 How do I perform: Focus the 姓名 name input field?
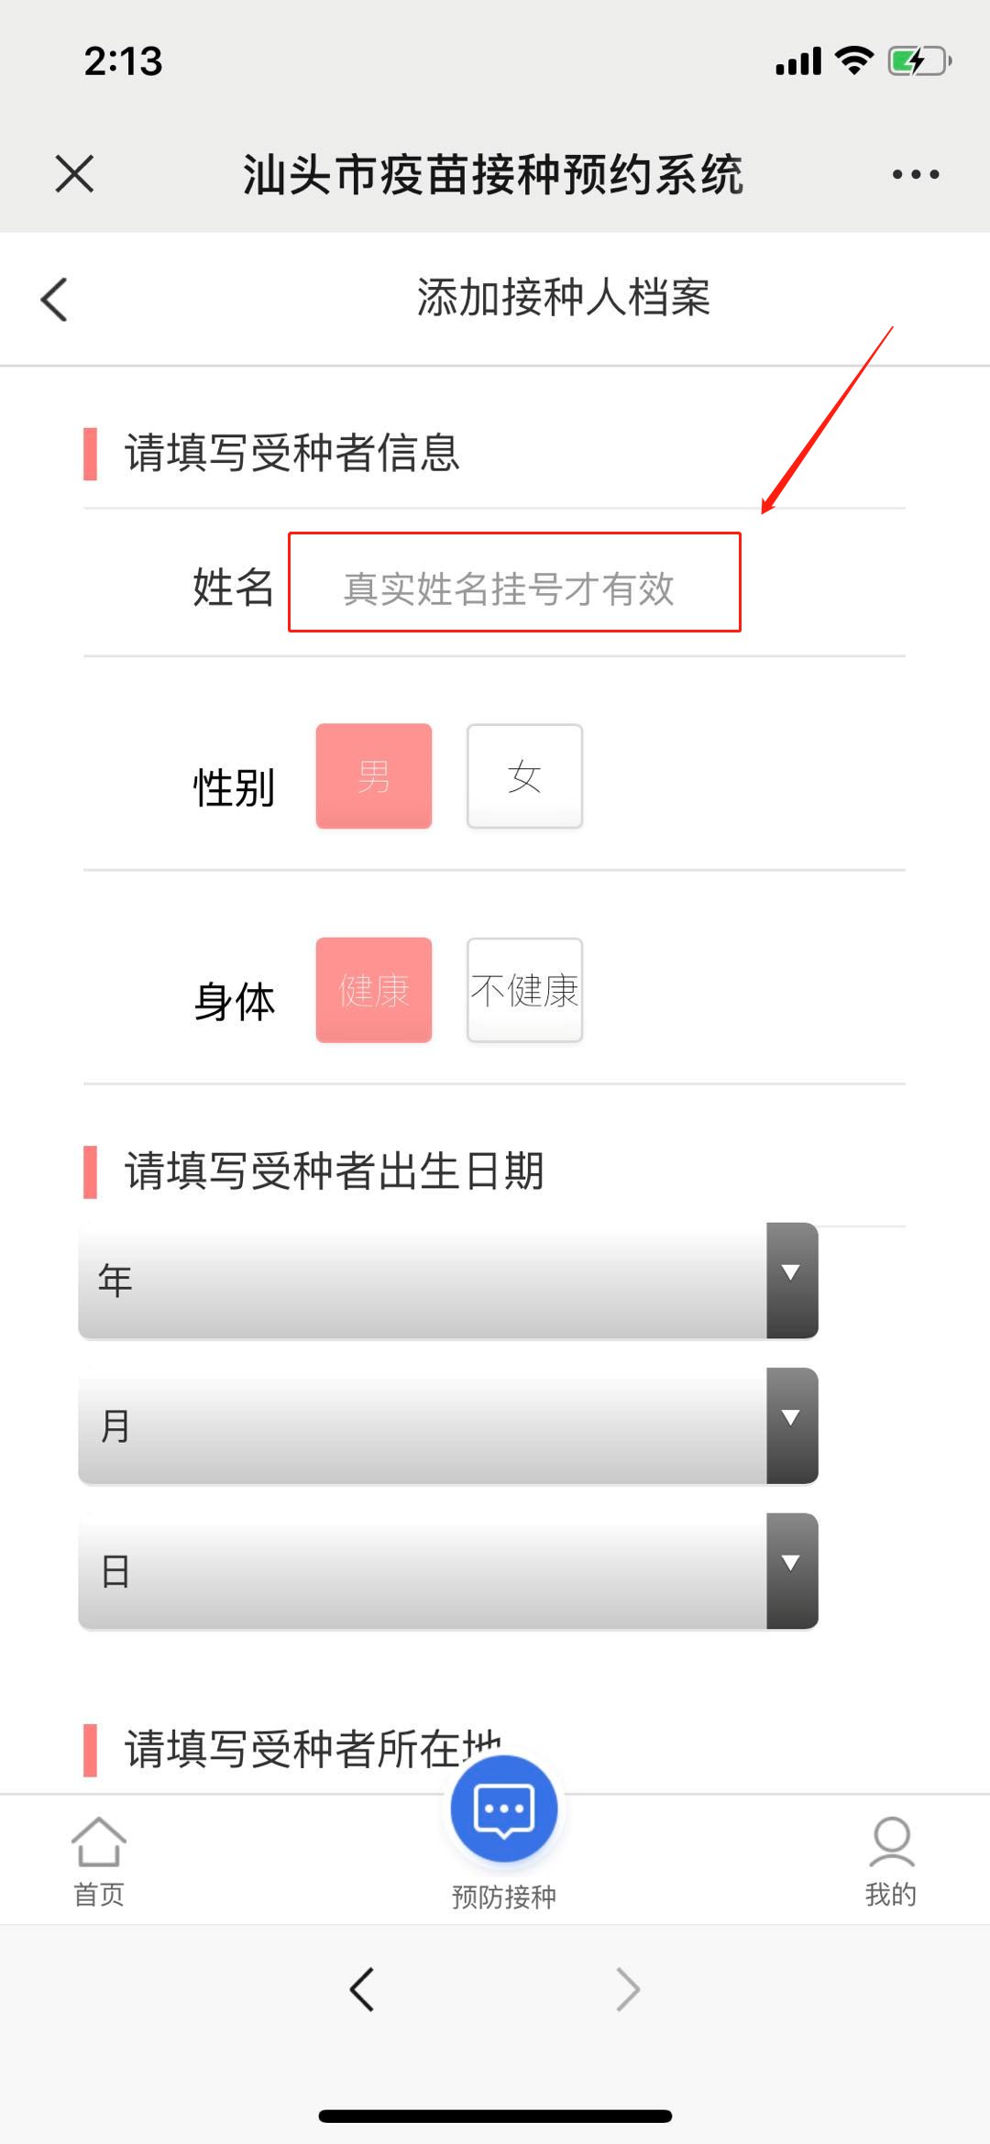click(514, 583)
